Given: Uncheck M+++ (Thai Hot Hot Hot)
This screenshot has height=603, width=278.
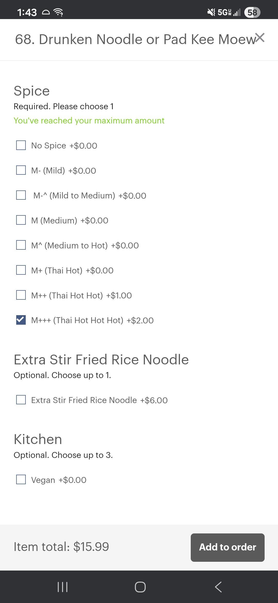Looking at the screenshot, I should click(21, 320).
